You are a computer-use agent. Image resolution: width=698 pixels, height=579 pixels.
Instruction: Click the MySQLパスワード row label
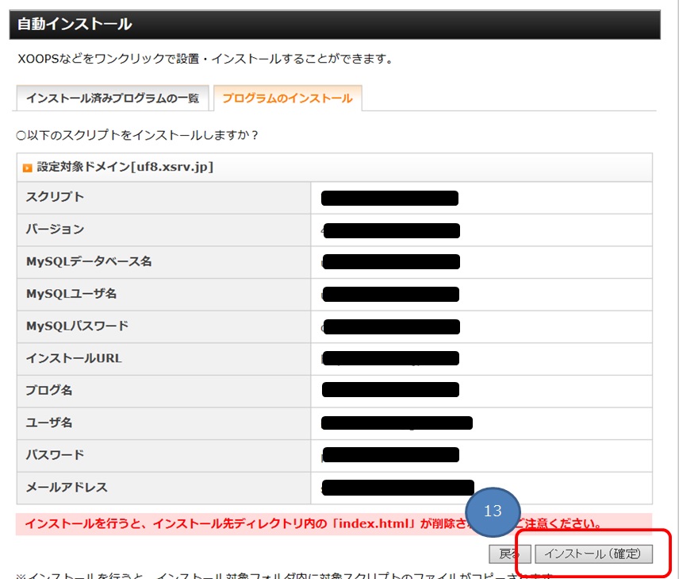click(x=77, y=326)
